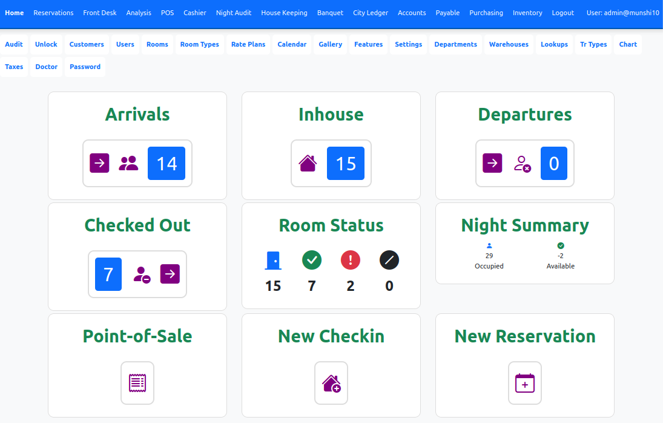Open the Rate Plans link
Image resolution: width=663 pixels, height=423 pixels.
pos(248,44)
